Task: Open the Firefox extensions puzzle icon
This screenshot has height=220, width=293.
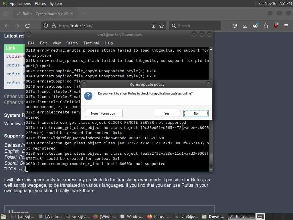Action: click(x=266, y=26)
